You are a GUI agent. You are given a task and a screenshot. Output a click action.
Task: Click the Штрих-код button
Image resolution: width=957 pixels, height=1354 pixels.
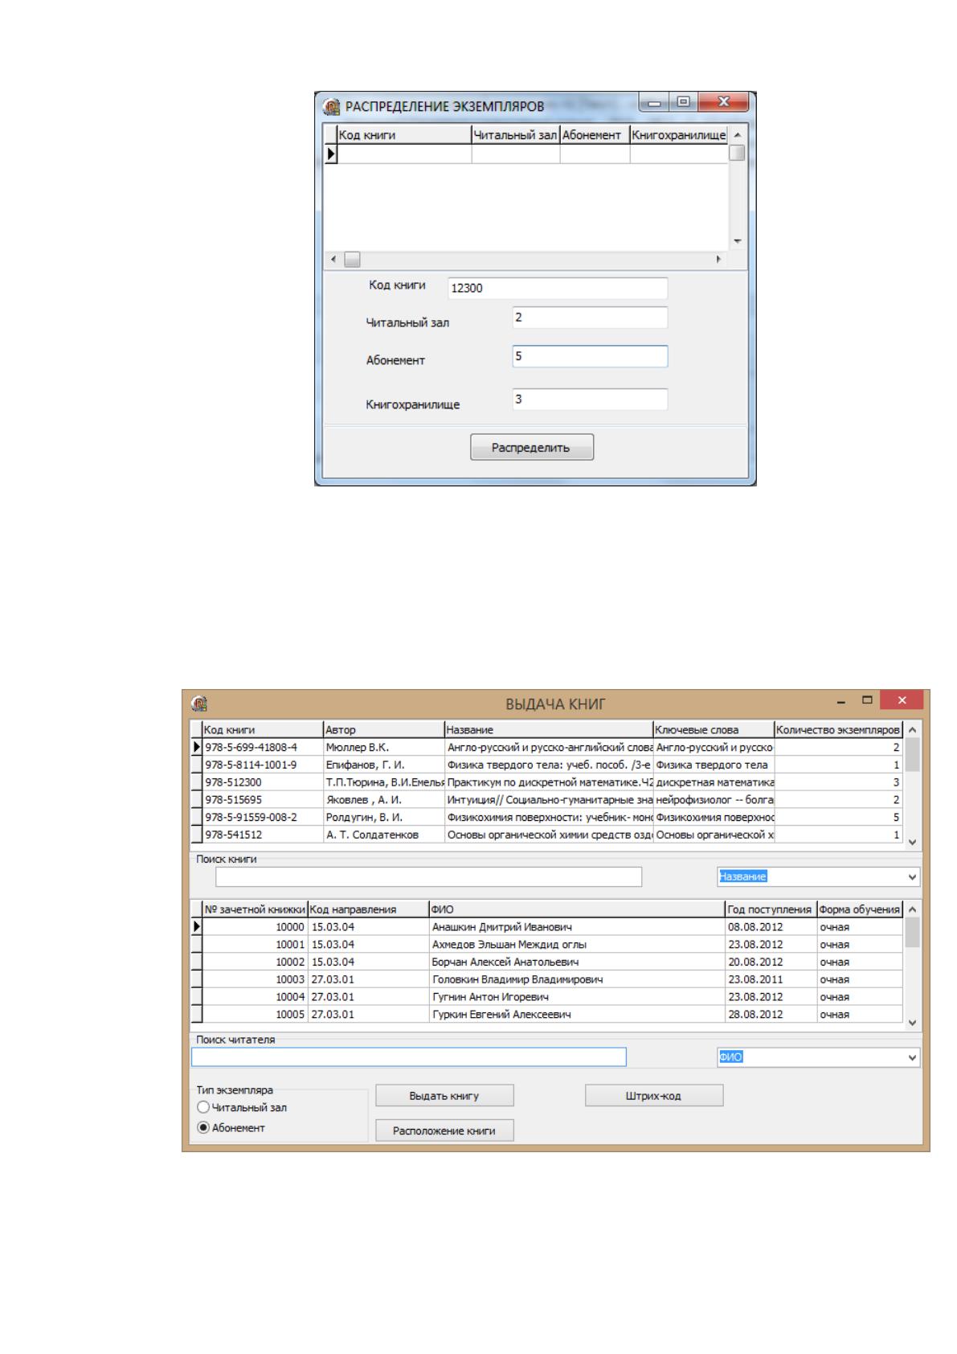(654, 1096)
